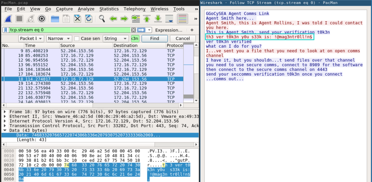This screenshot has width=372, height=182.
Task: Show more menu bar items chevron
Action: [196, 9]
